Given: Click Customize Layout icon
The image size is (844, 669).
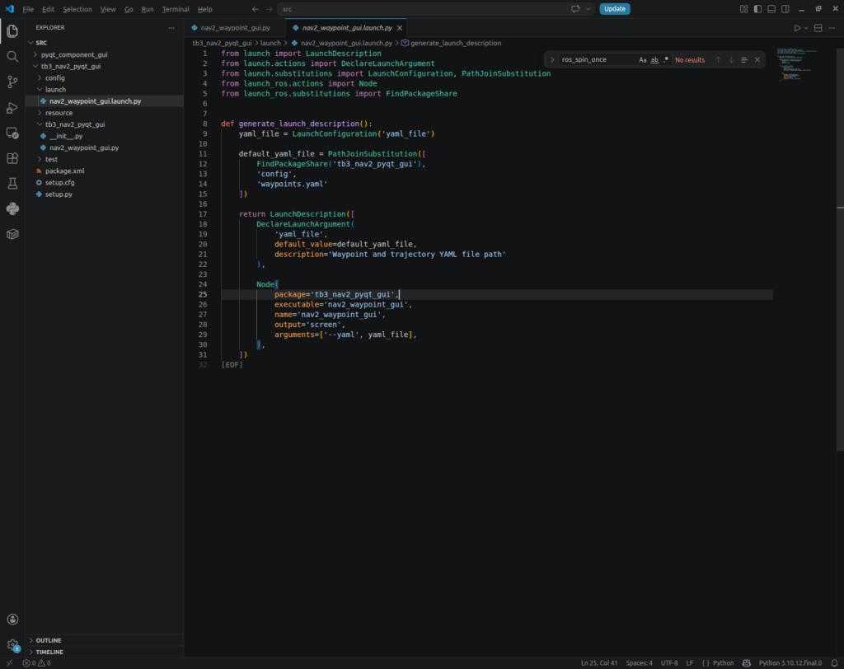Looking at the screenshot, I should point(744,9).
